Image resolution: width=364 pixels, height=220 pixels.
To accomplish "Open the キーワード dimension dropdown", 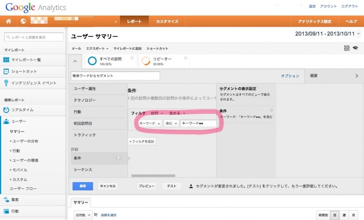I will click(150, 123).
